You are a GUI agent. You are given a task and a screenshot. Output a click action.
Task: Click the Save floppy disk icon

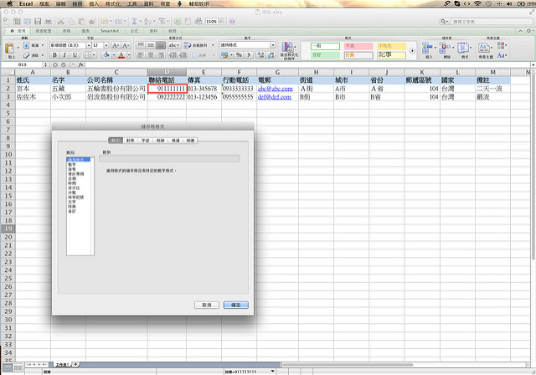(x=38, y=21)
